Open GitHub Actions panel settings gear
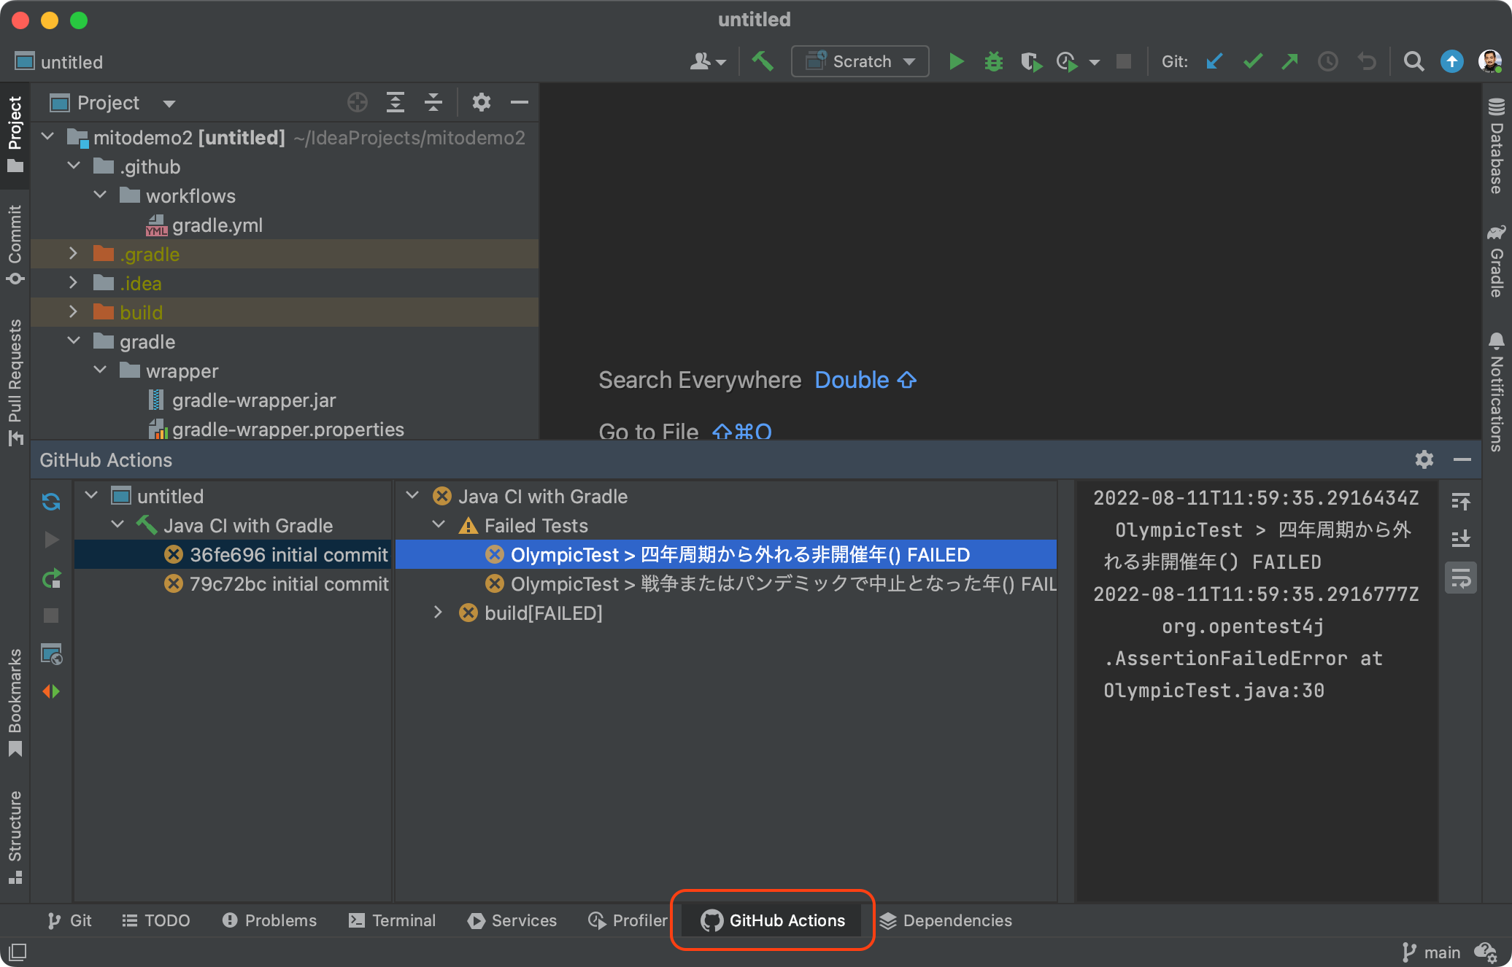The width and height of the screenshot is (1512, 967). tap(1424, 459)
